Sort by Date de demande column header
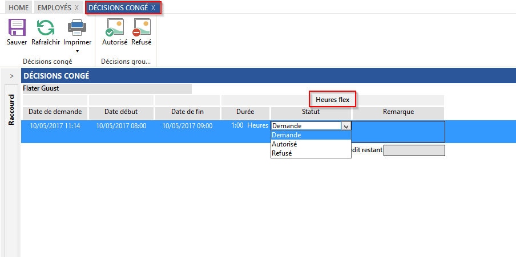 (55, 112)
